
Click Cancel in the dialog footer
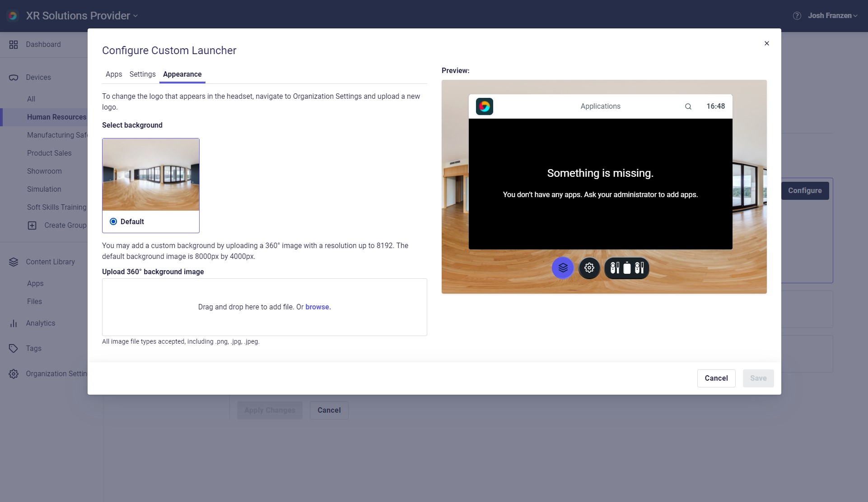click(716, 378)
